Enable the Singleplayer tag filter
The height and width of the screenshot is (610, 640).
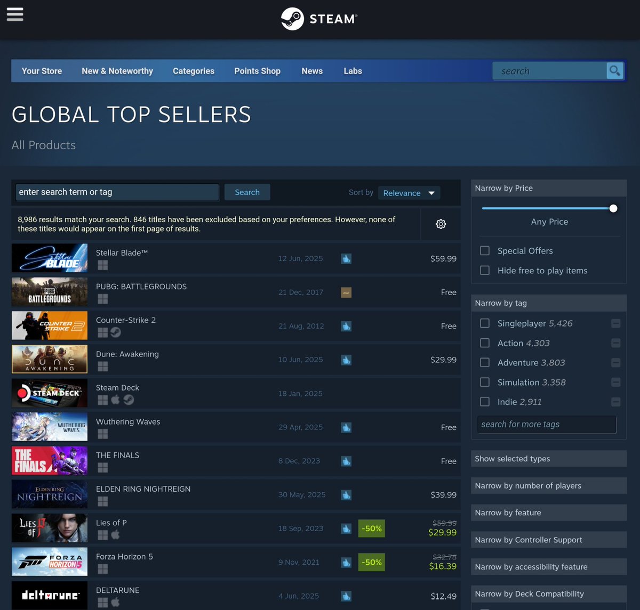click(x=484, y=323)
